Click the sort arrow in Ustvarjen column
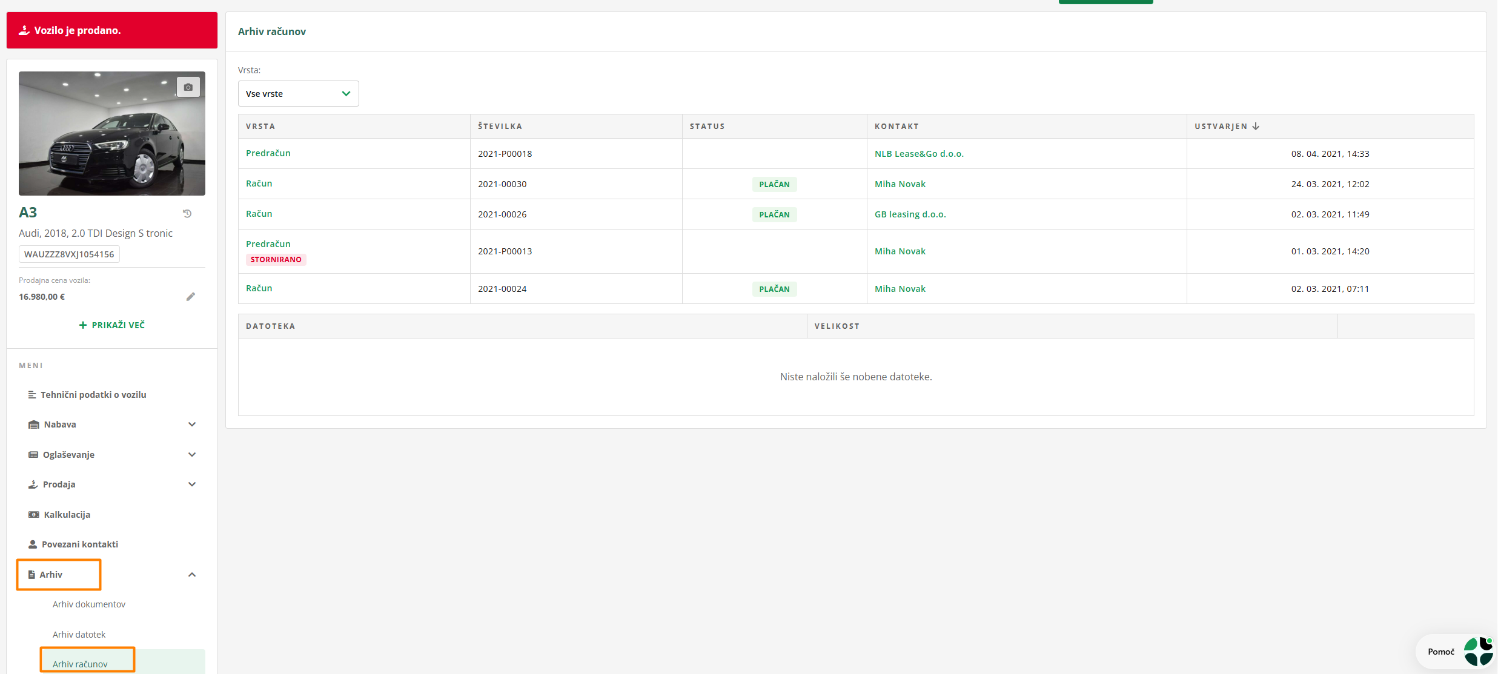The height and width of the screenshot is (674, 1498). (x=1256, y=127)
